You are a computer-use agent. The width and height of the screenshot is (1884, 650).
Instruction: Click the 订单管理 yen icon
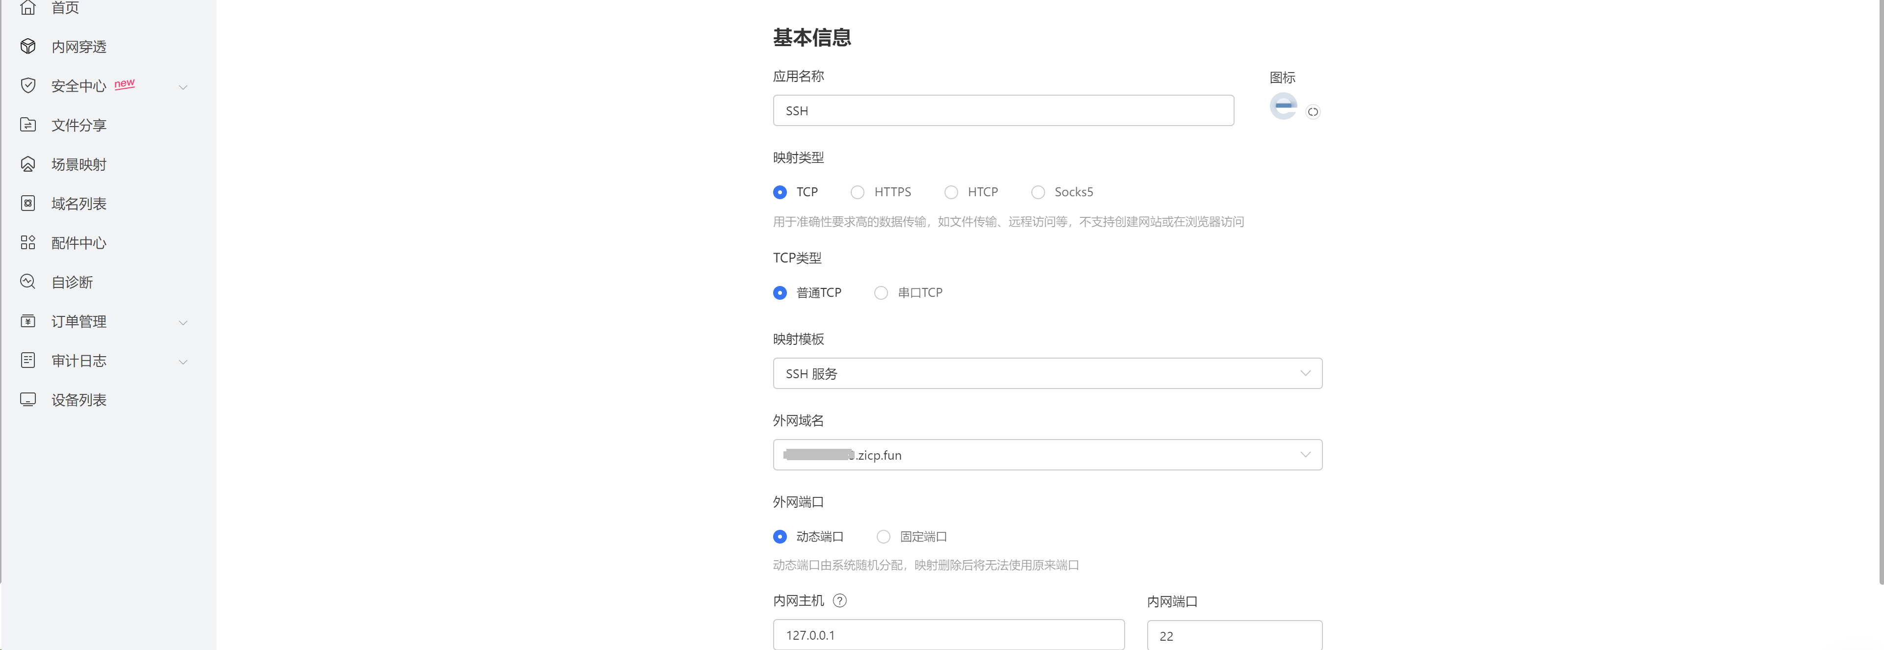click(x=28, y=321)
